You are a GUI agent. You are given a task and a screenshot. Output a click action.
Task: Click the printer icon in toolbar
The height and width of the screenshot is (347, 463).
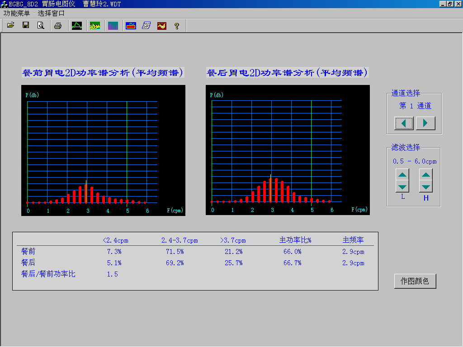click(x=58, y=26)
